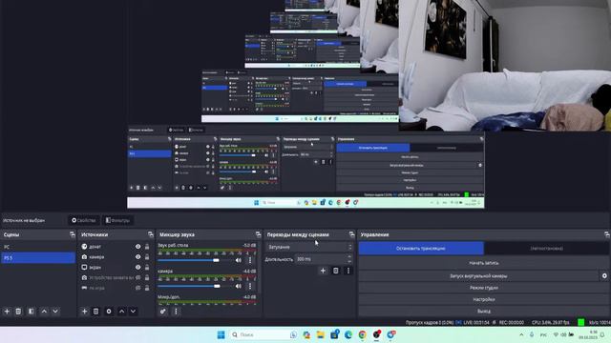Toggle visibility of the пк игра source
Screen dimensions: 611x343
tap(137, 288)
